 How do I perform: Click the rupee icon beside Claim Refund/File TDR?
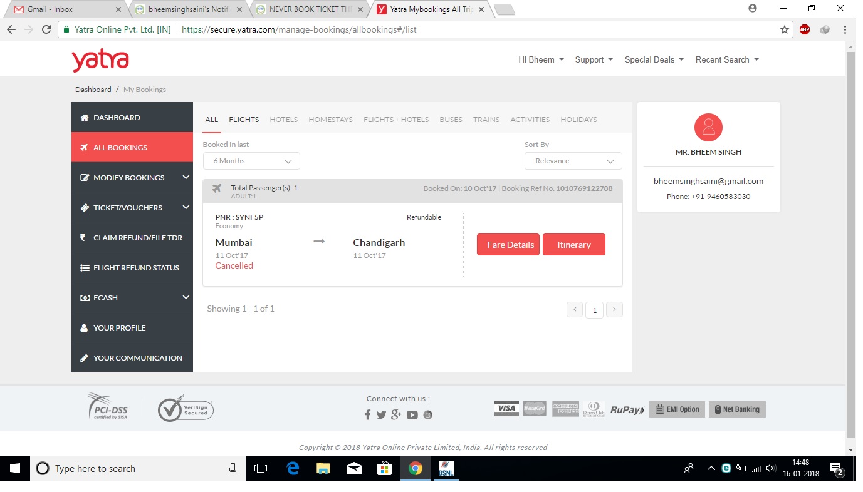pos(83,238)
